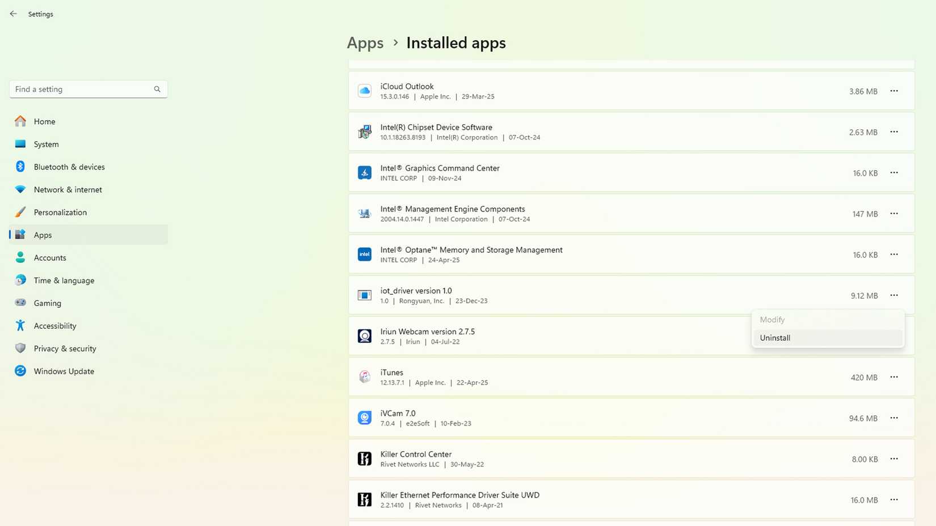Open Bluetooth & devices settings icon
Image resolution: width=936 pixels, height=526 pixels.
coord(20,167)
